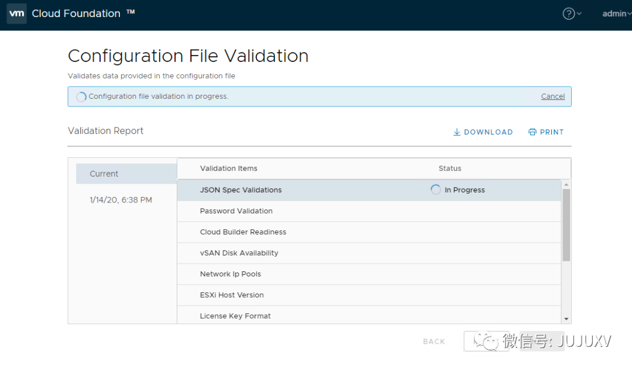The height and width of the screenshot is (369, 632).
Task: Select the JSON Spec Validations row
Action: coord(241,190)
